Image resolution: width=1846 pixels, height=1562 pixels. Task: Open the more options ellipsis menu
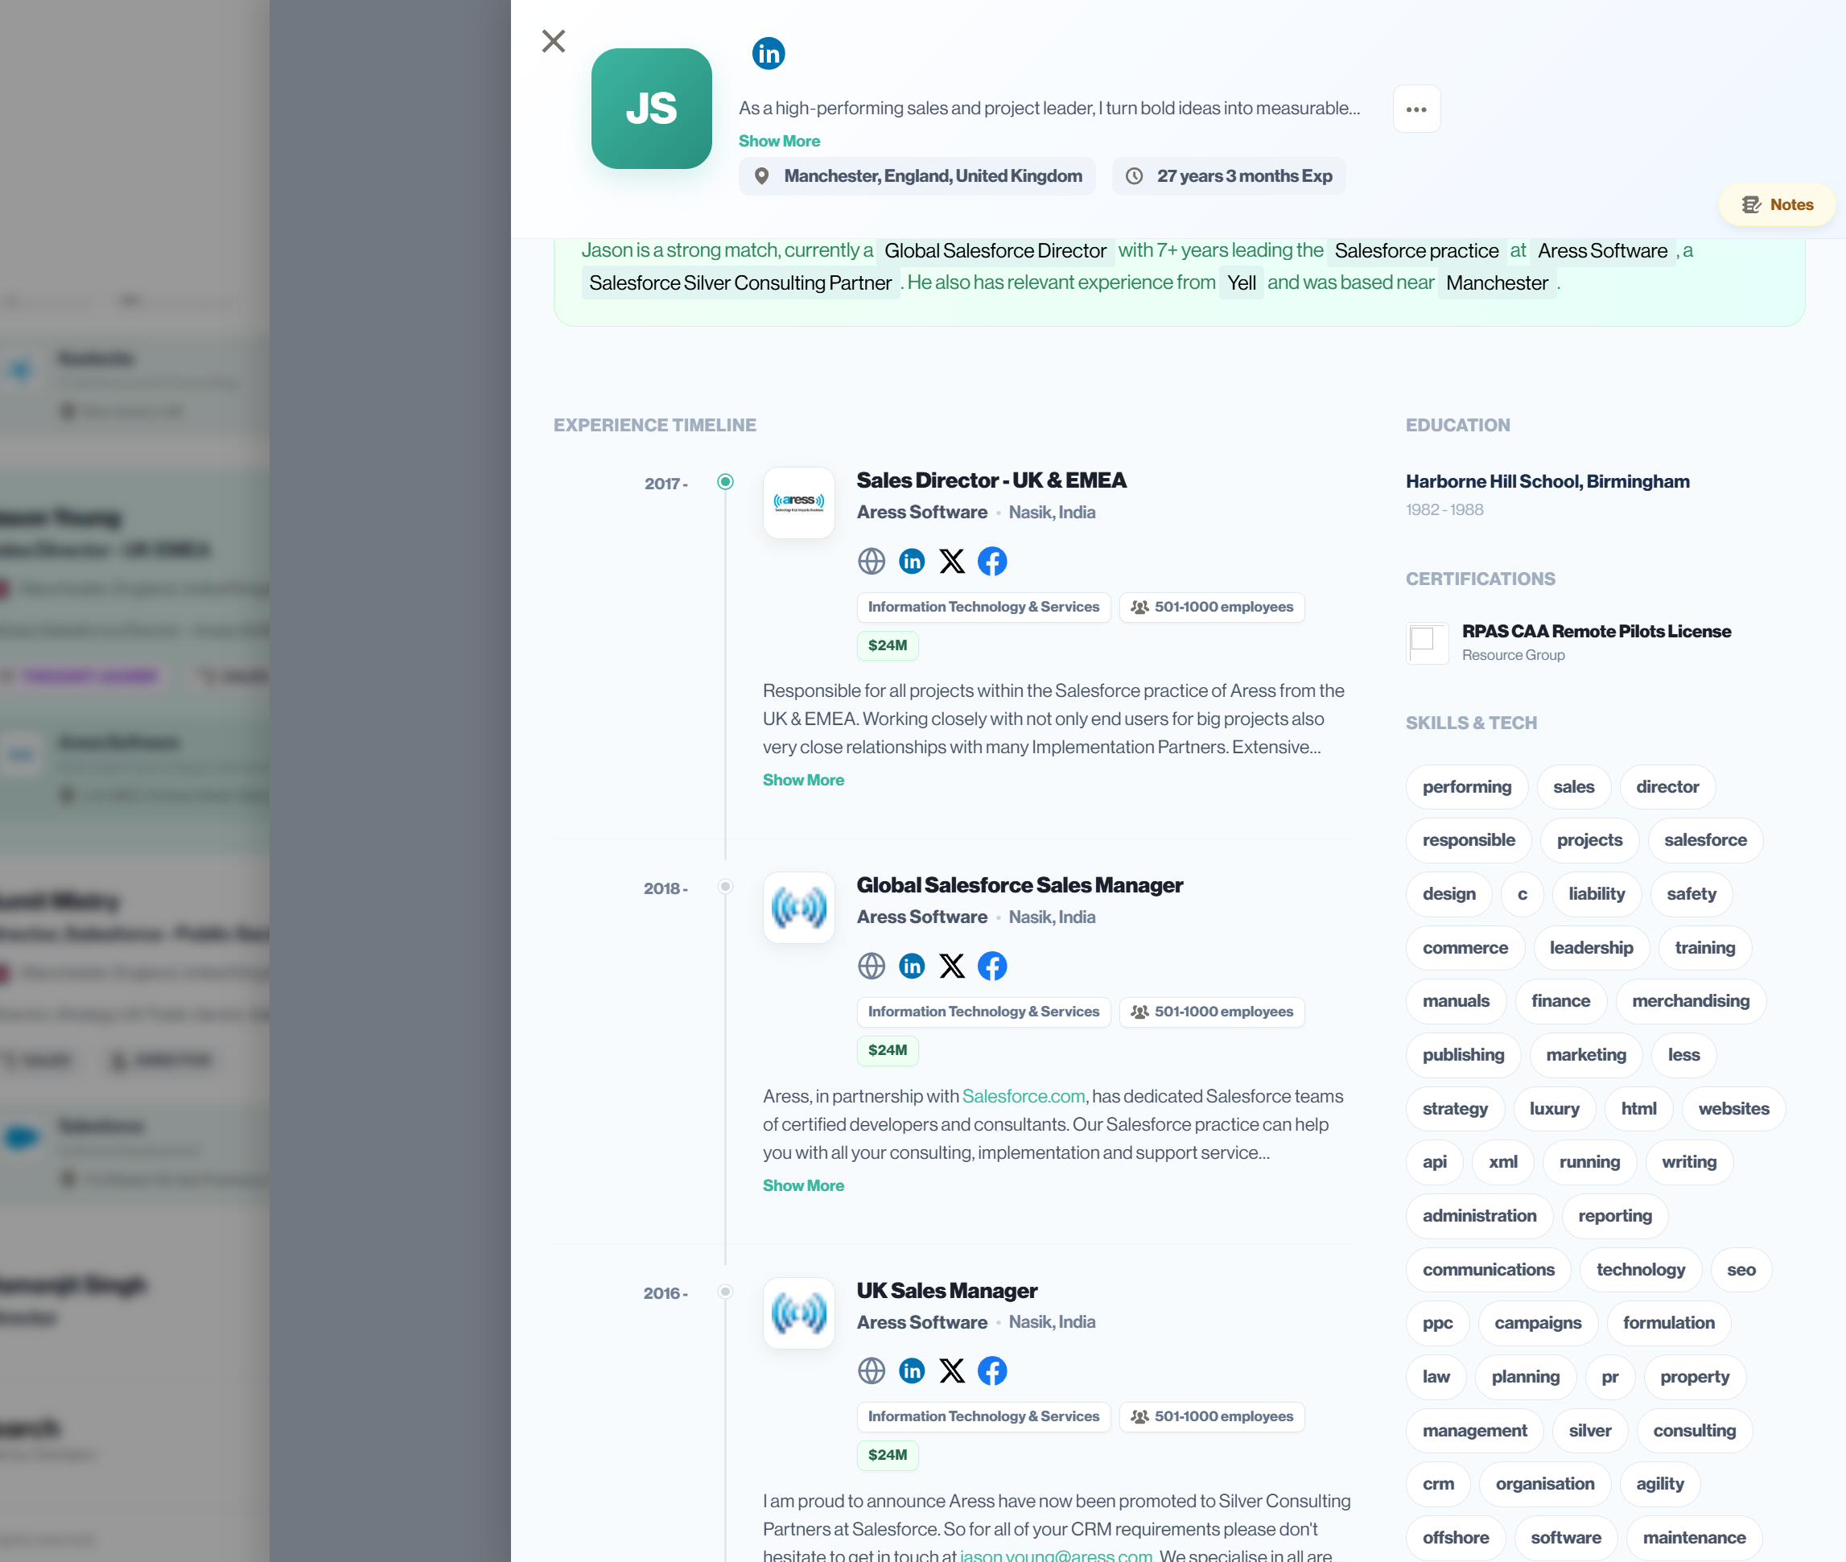pos(1415,109)
